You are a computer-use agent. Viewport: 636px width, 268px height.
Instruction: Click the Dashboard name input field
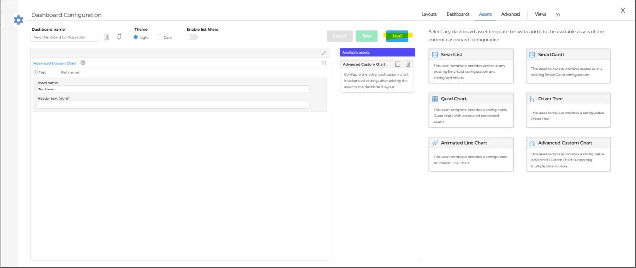[x=65, y=37]
